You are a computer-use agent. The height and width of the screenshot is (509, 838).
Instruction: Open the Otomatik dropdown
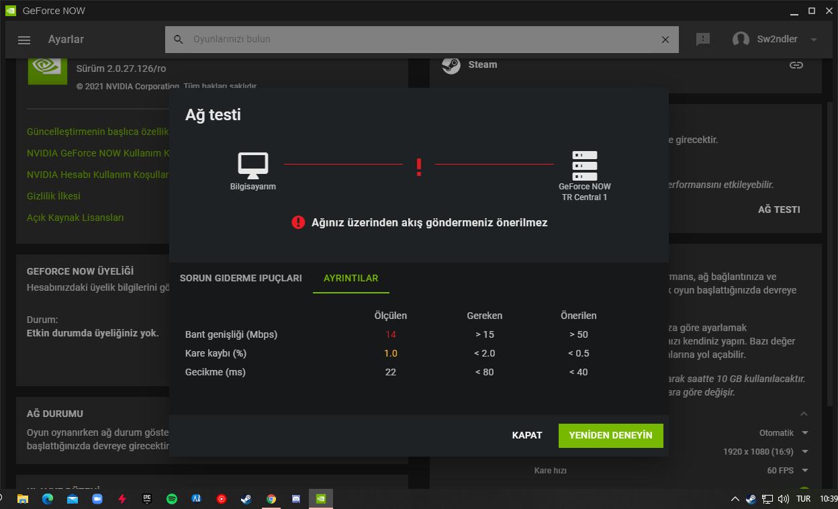pos(784,433)
